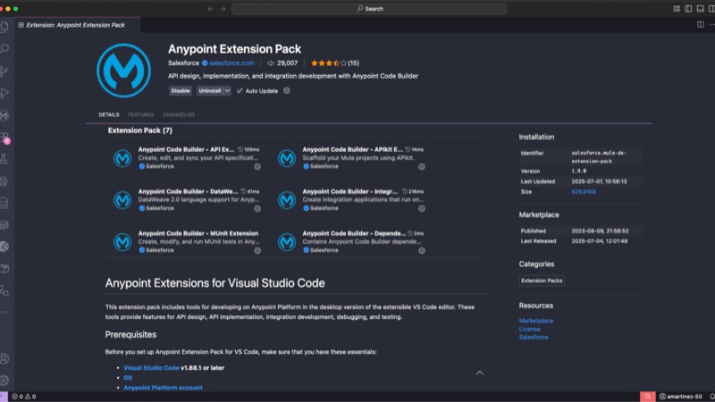Click the 629.91KB size link
Viewport: 715px width, 402px height.
pos(584,191)
